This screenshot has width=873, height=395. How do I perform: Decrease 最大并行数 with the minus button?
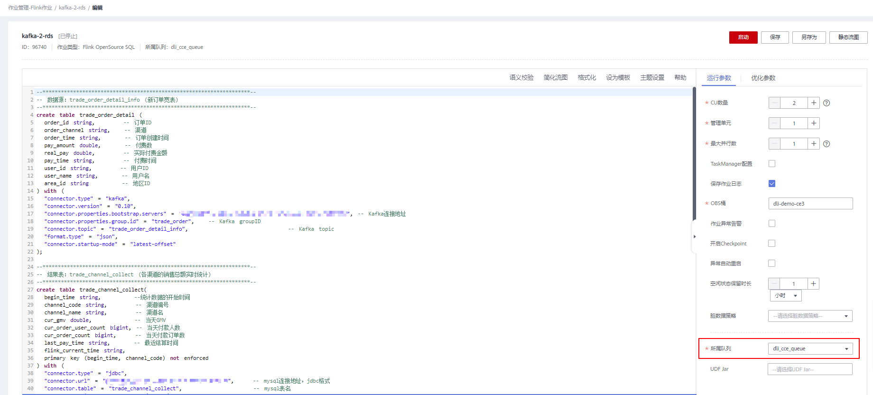(x=774, y=144)
